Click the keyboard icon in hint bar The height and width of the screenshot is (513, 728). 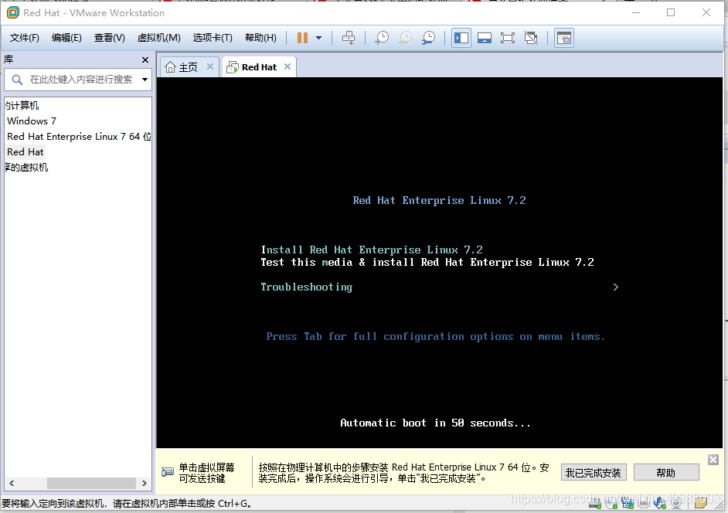click(167, 472)
